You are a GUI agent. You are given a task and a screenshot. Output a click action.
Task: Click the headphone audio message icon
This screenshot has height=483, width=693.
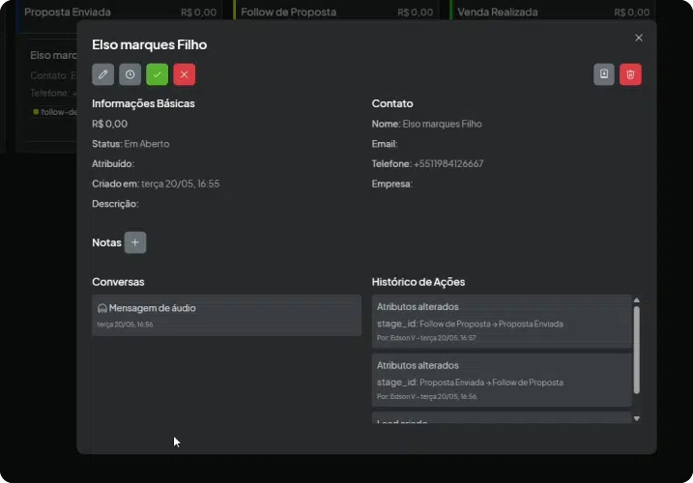point(102,308)
